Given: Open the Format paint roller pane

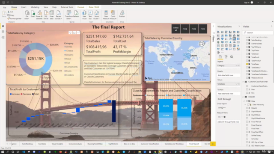Looking at the screenshot, I should 226,57.
